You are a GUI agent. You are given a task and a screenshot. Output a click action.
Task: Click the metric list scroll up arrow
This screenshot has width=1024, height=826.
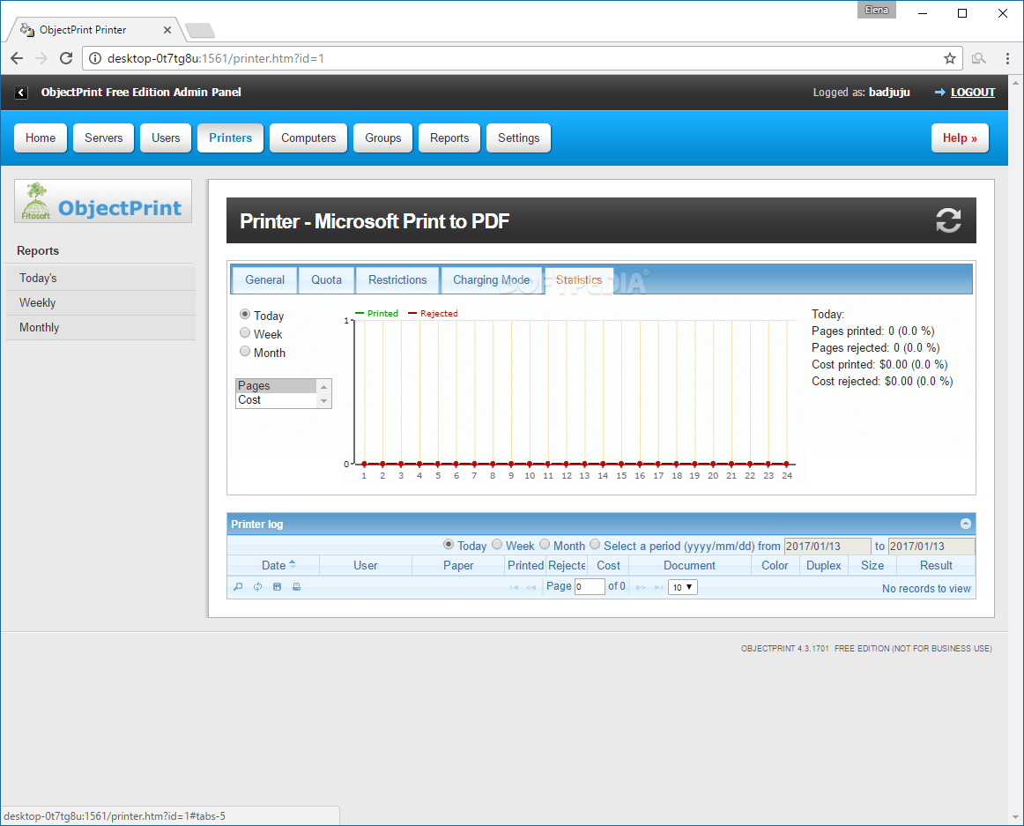324,387
